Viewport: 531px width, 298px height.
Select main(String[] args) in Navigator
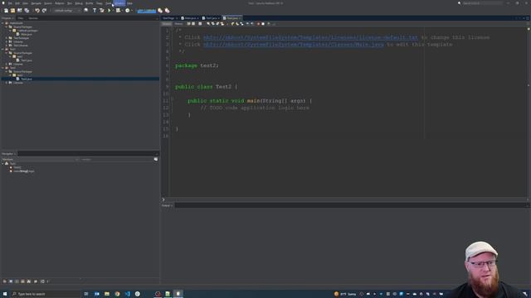tap(24, 171)
